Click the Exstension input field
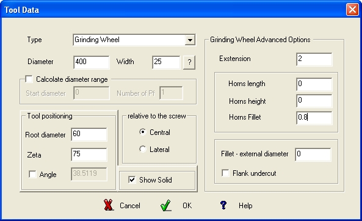This screenshot has height=221, width=362. tap(314, 59)
